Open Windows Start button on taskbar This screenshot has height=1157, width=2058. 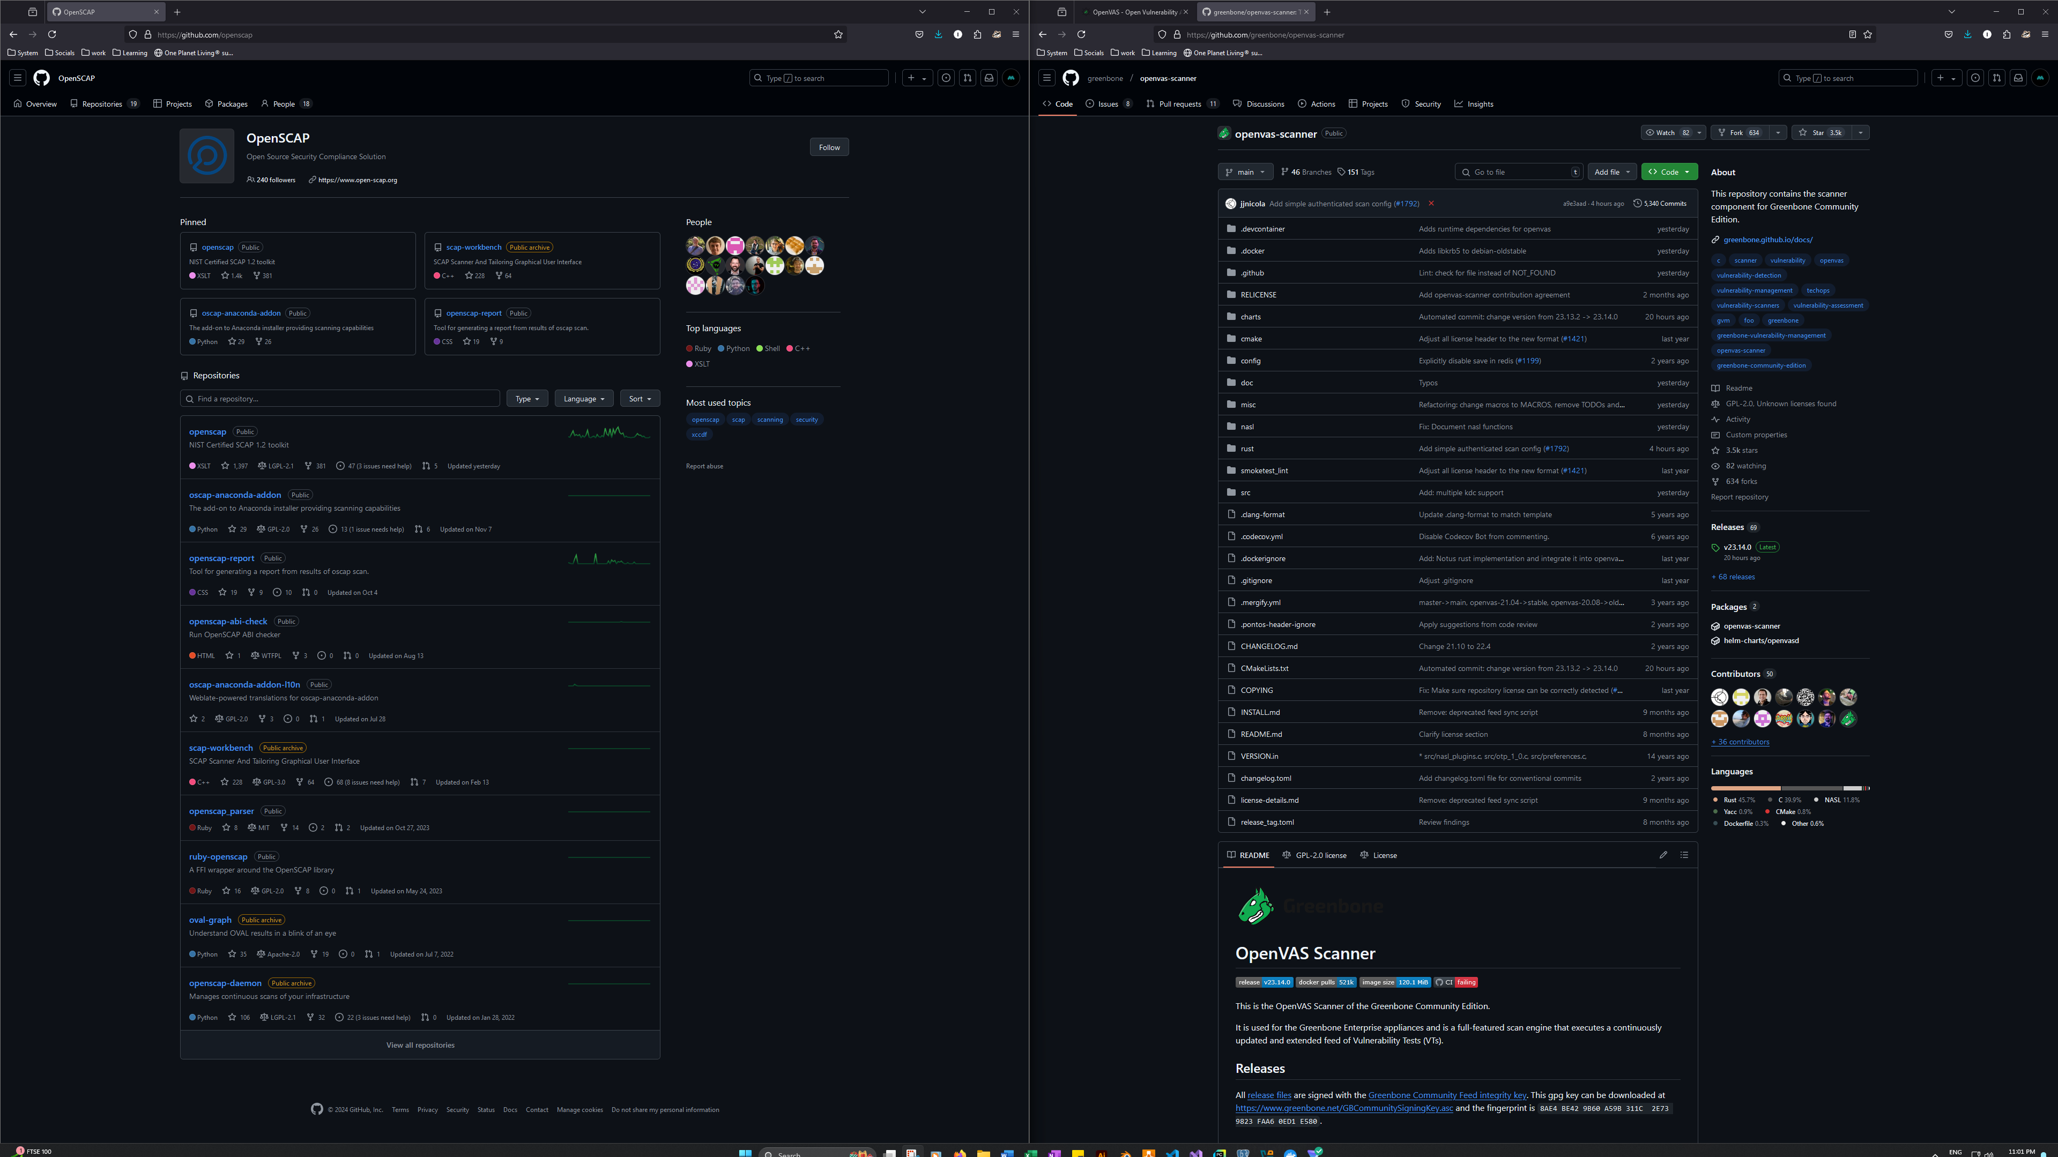[745, 1153]
